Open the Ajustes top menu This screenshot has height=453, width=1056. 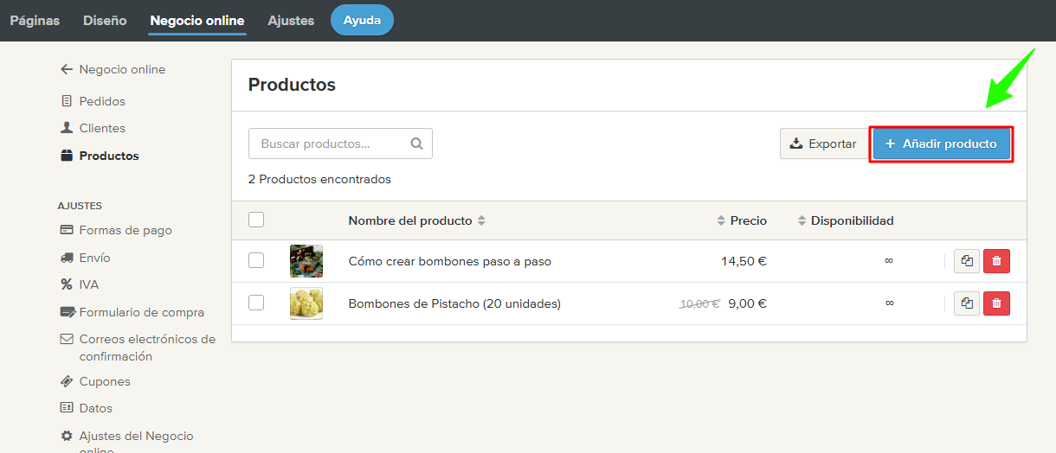pyautogui.click(x=291, y=20)
